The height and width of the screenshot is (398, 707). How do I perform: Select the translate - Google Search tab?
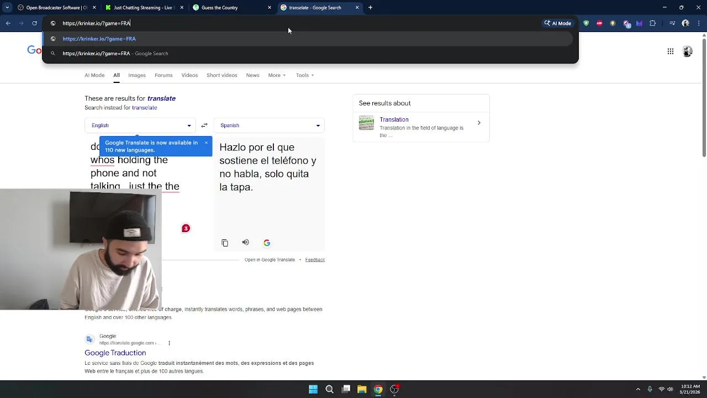pos(320,8)
